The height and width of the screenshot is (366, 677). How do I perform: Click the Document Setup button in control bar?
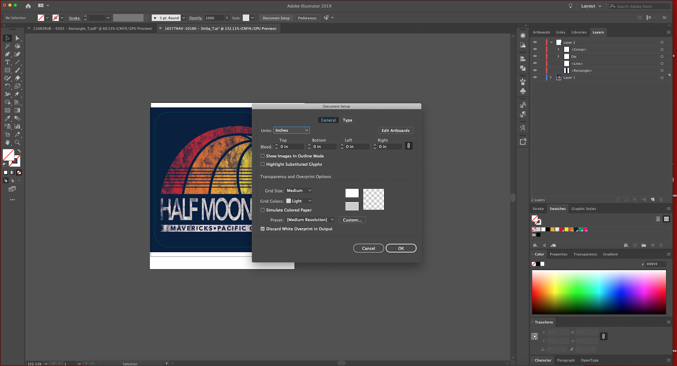[x=276, y=18]
